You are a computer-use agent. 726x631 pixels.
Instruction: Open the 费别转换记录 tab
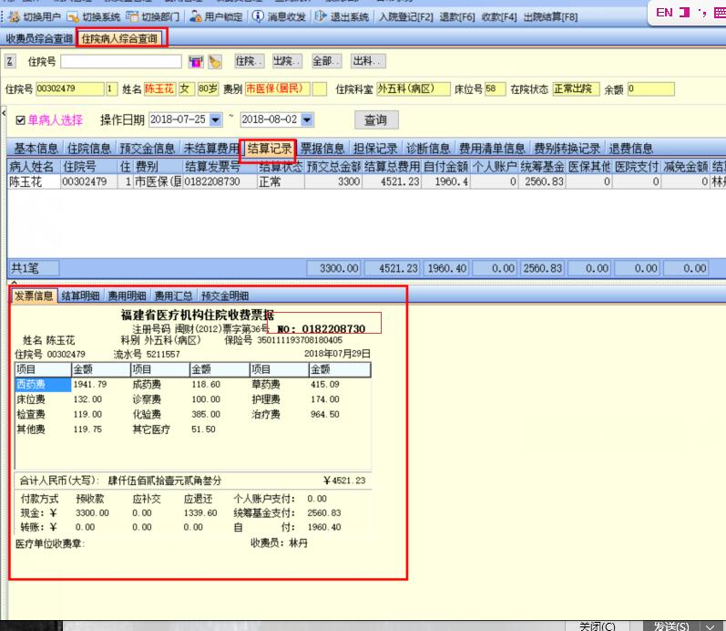[568, 149]
